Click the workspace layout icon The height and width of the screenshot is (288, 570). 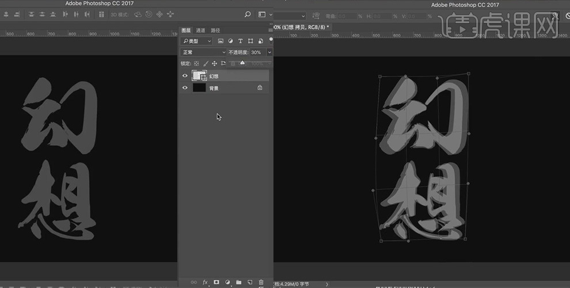[262, 14]
